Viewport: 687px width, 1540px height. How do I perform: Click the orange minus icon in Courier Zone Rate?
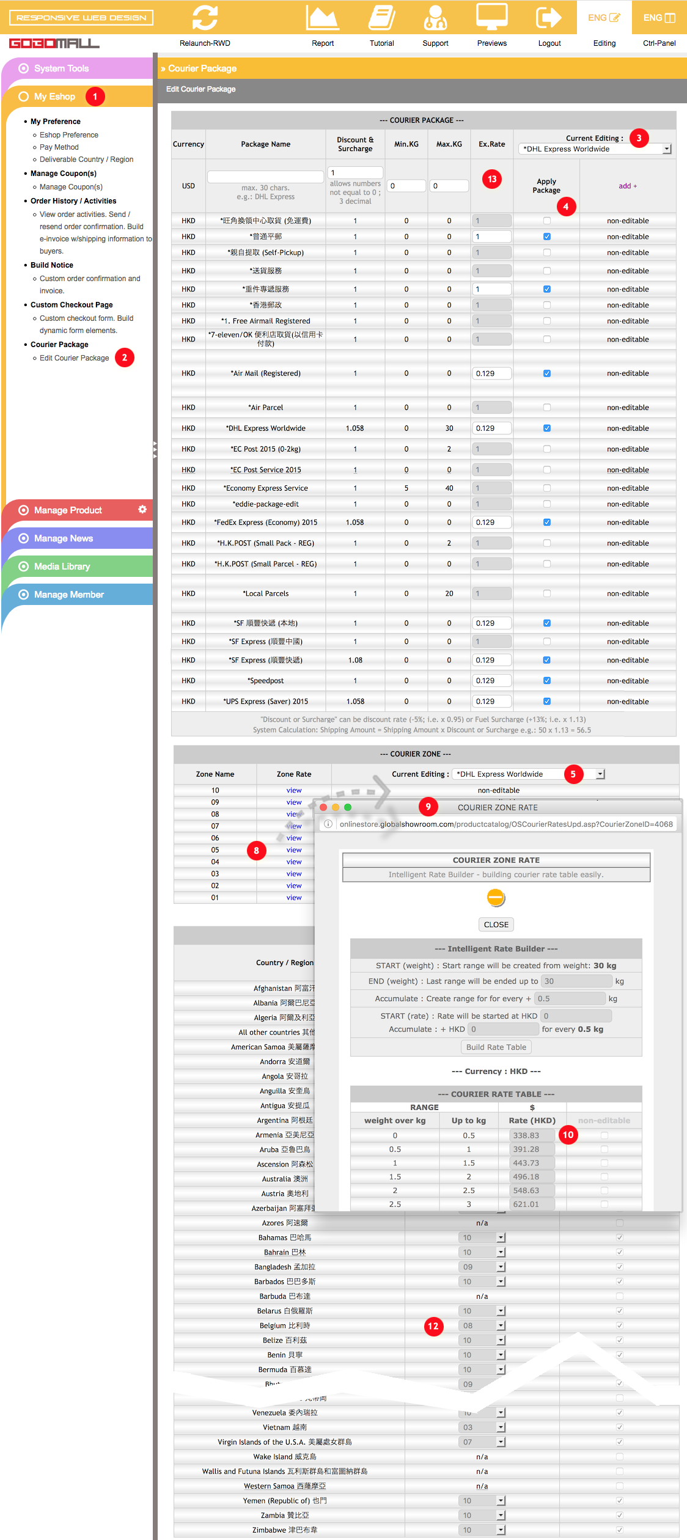496,898
